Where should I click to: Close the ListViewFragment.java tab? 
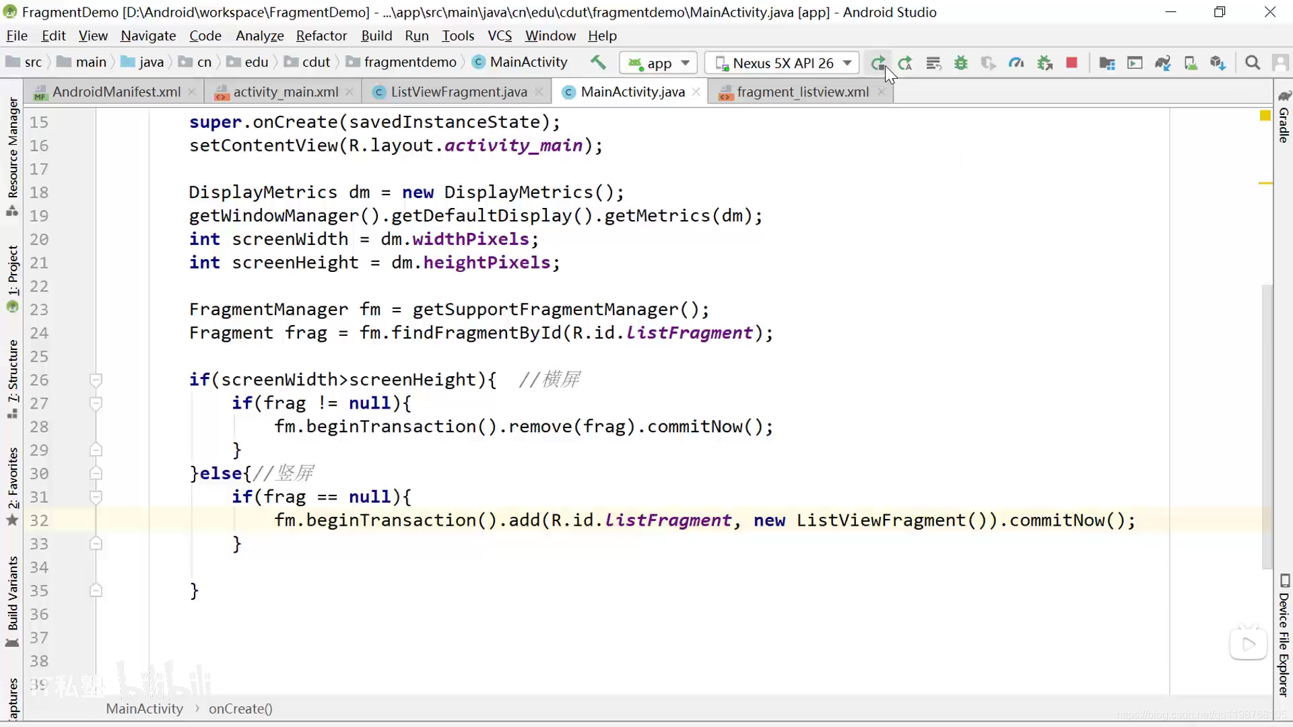tap(539, 92)
